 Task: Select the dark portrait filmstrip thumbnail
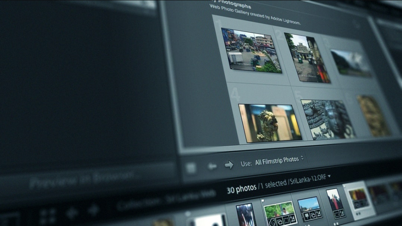(245, 214)
